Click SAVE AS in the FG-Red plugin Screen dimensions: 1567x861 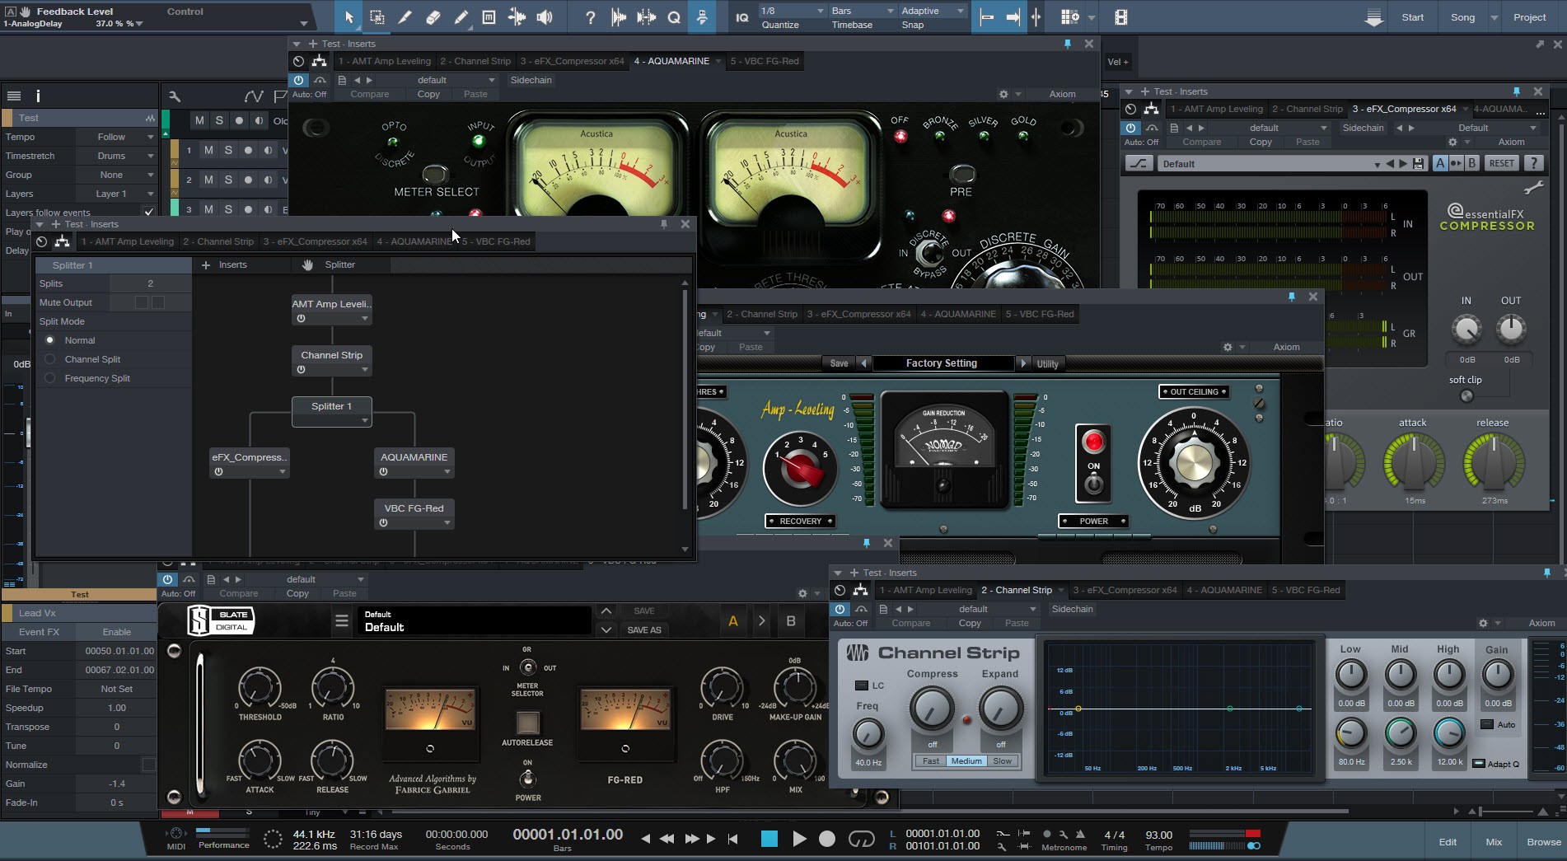[x=644, y=629]
